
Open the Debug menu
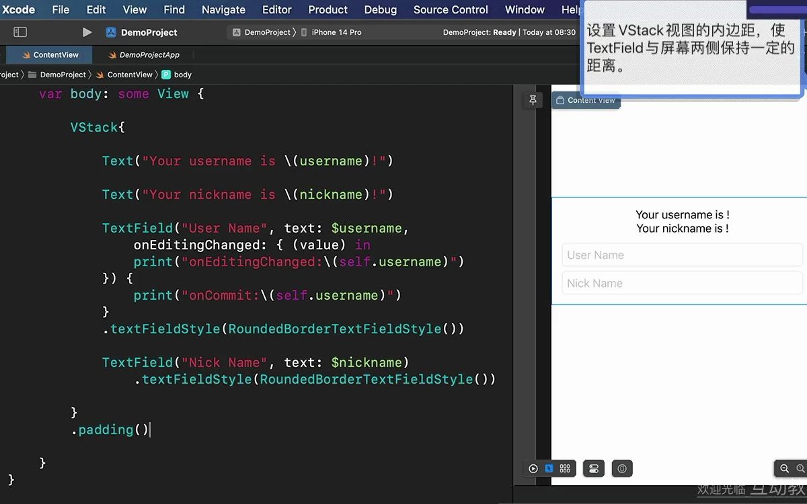tap(380, 9)
